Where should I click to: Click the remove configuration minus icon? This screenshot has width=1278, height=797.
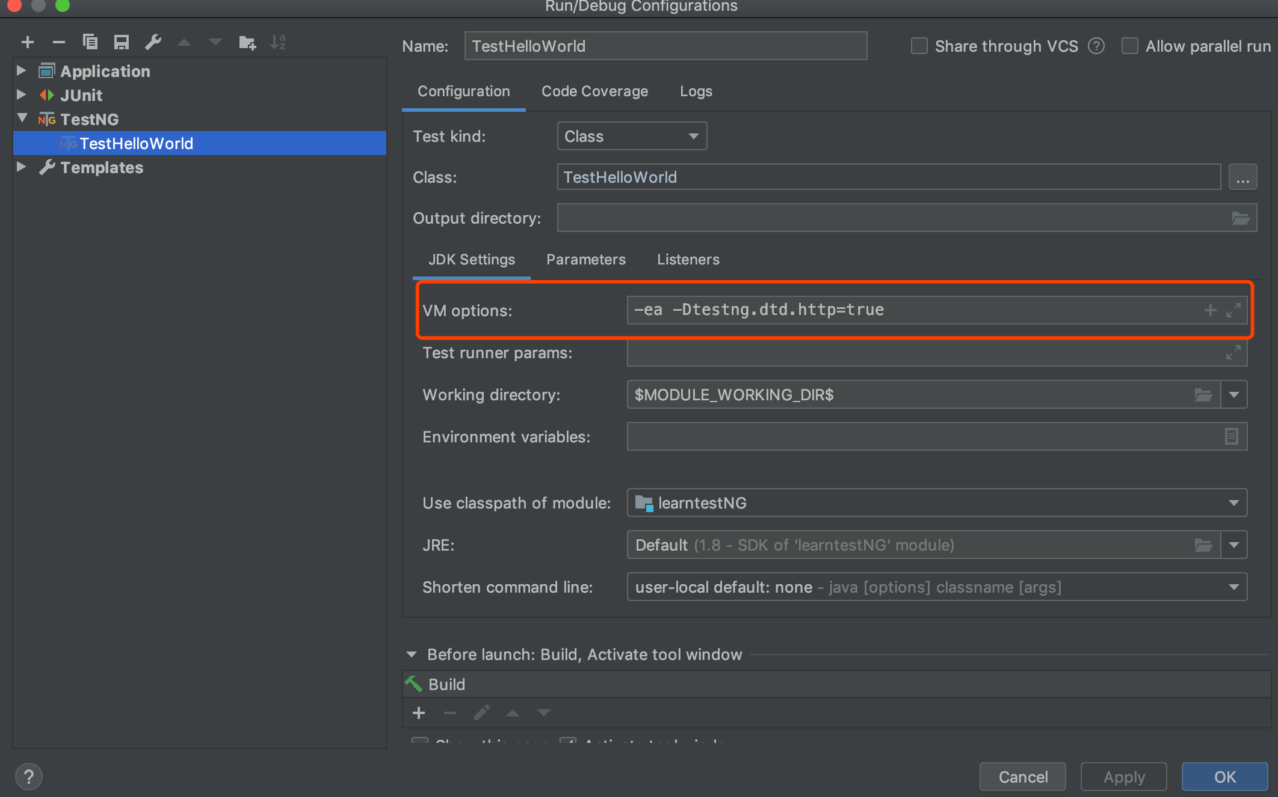[58, 42]
